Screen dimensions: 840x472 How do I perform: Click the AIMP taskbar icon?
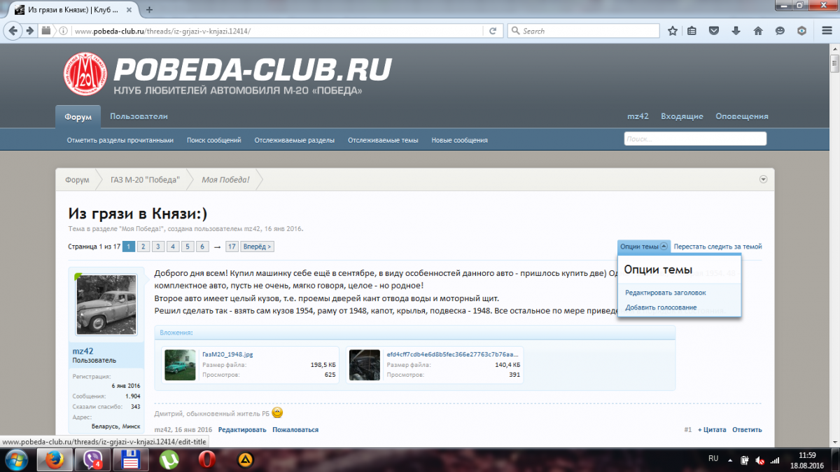click(246, 459)
